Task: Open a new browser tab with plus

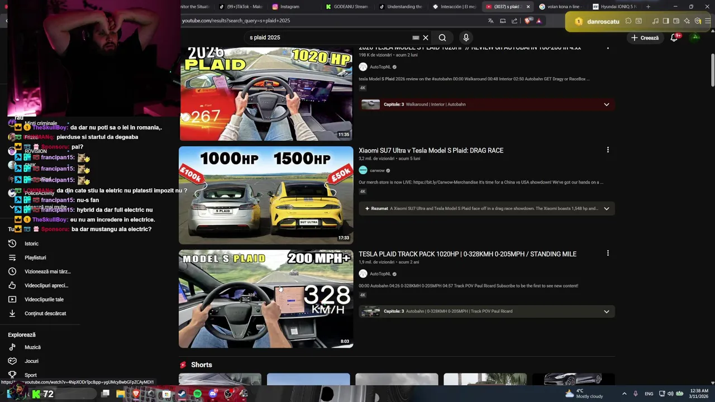Action: pyautogui.click(x=648, y=7)
